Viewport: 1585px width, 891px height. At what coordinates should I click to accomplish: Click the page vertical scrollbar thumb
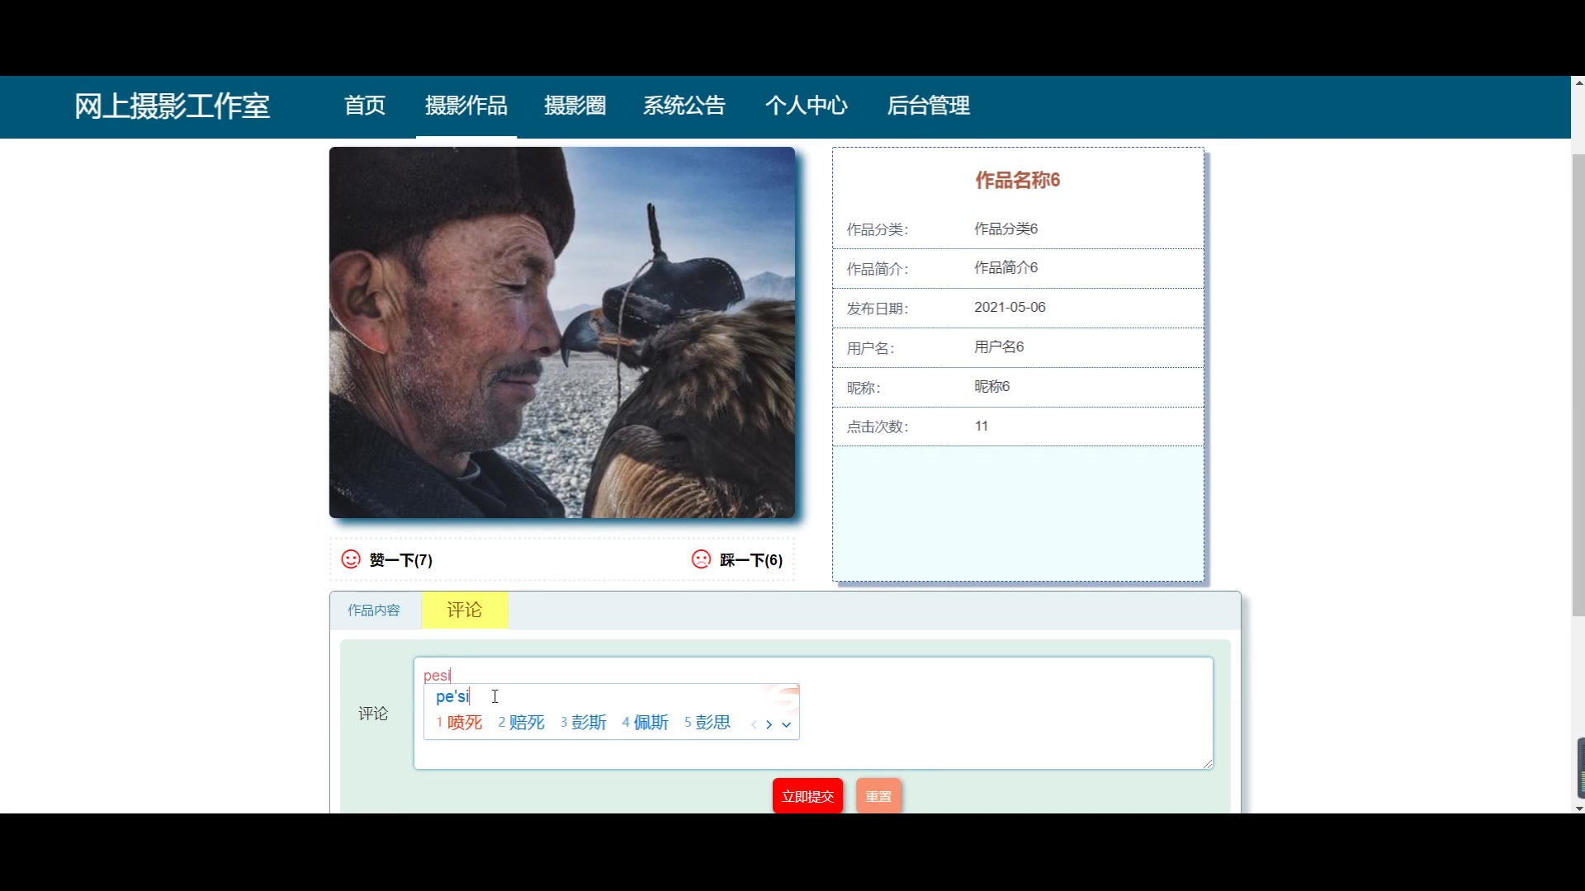point(1578,384)
